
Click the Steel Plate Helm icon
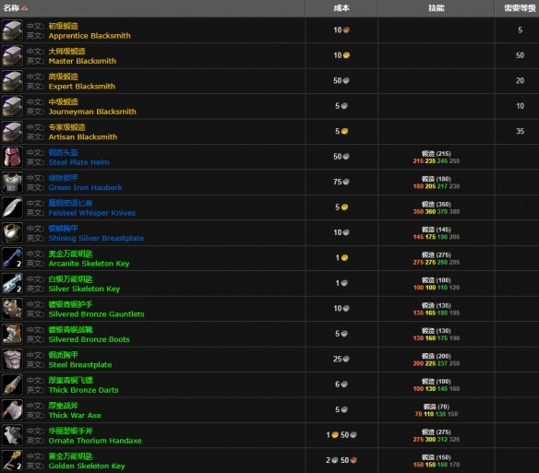(x=12, y=157)
